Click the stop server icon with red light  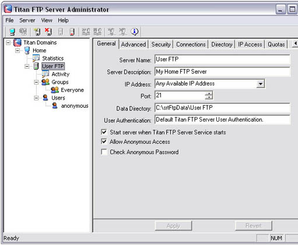[x=72, y=32]
